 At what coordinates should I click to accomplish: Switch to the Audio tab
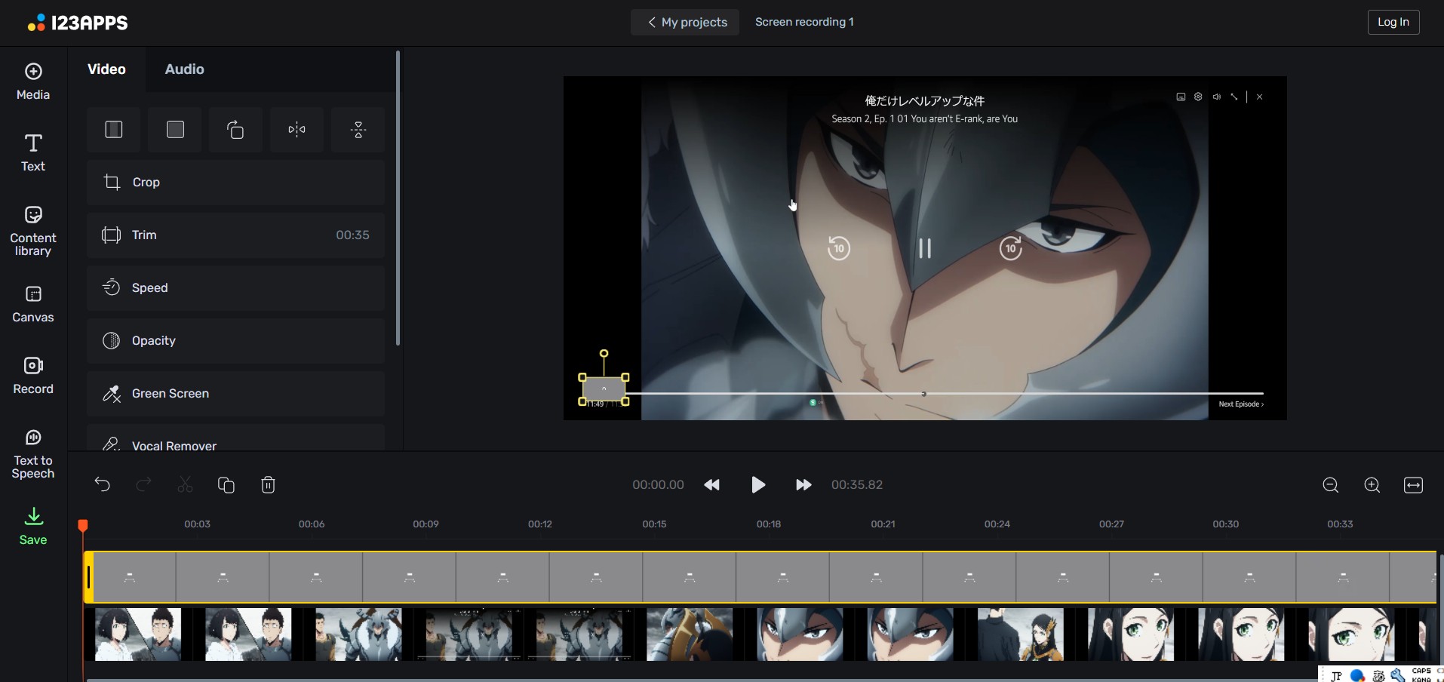click(x=185, y=69)
